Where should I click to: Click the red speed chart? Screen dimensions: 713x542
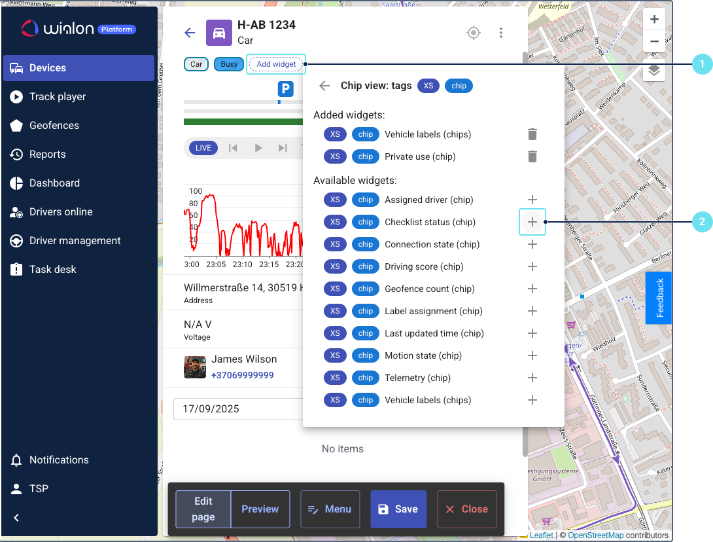coord(243,225)
